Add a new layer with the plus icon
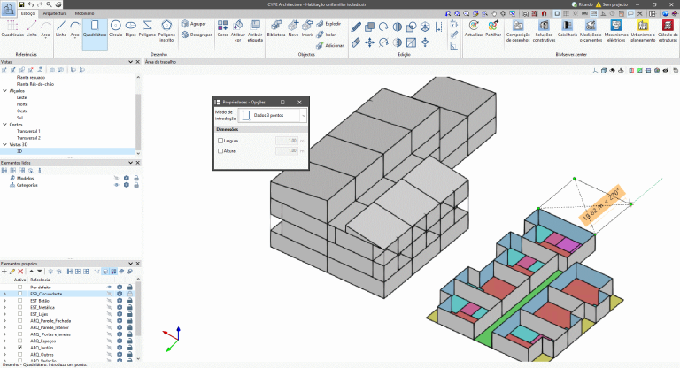The image size is (680, 368). [x=4, y=272]
